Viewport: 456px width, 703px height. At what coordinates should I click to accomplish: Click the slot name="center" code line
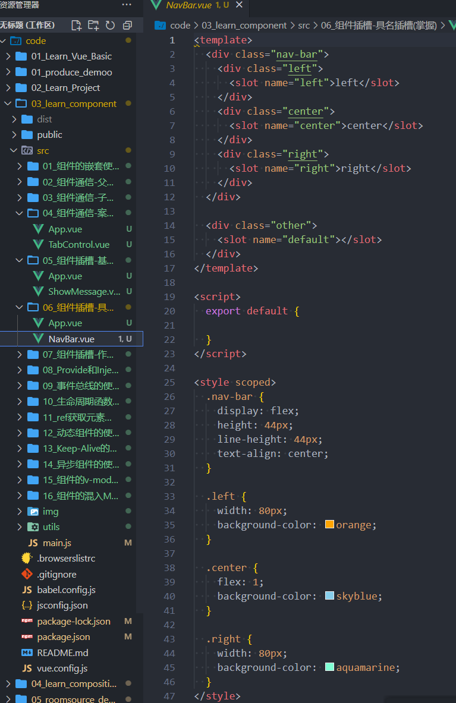[326, 125]
